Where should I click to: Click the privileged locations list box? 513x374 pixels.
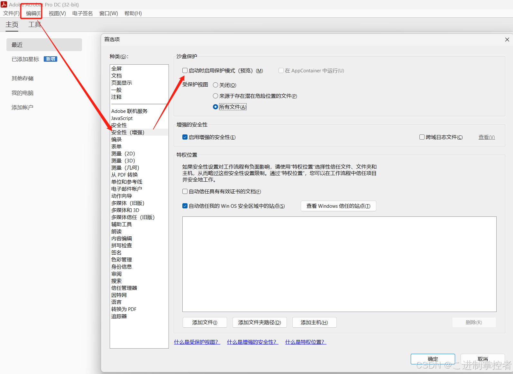tap(339, 264)
